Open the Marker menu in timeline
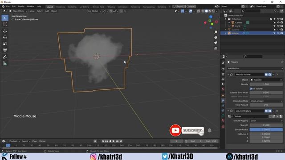The width and height of the screenshot is (285, 160). [x=42, y=141]
